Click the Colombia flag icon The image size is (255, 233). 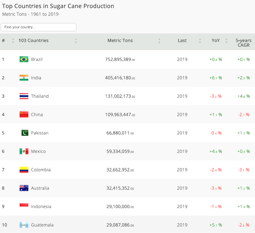click(24, 170)
